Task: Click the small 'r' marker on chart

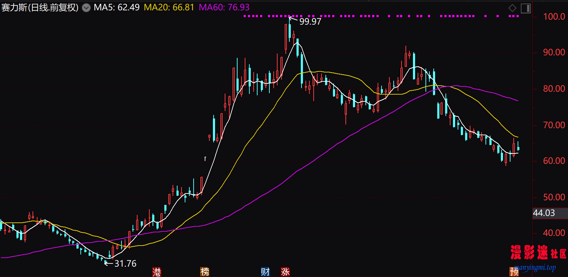Action: [205, 158]
